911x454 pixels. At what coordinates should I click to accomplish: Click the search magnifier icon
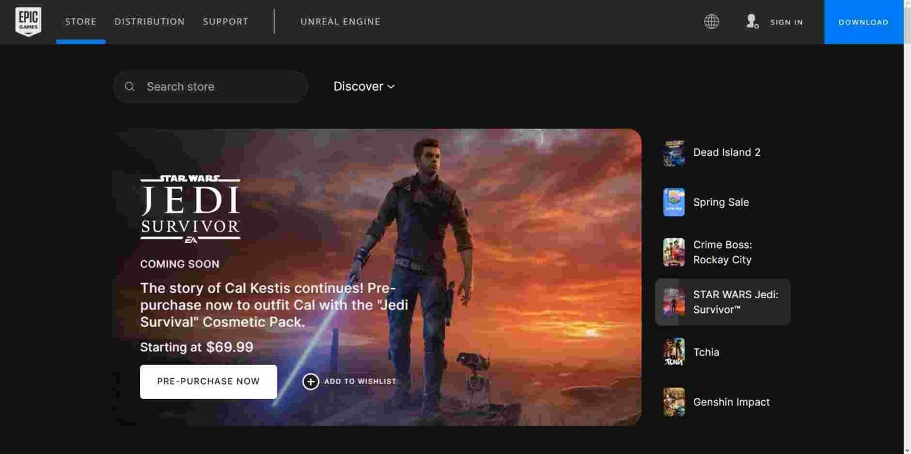click(129, 87)
